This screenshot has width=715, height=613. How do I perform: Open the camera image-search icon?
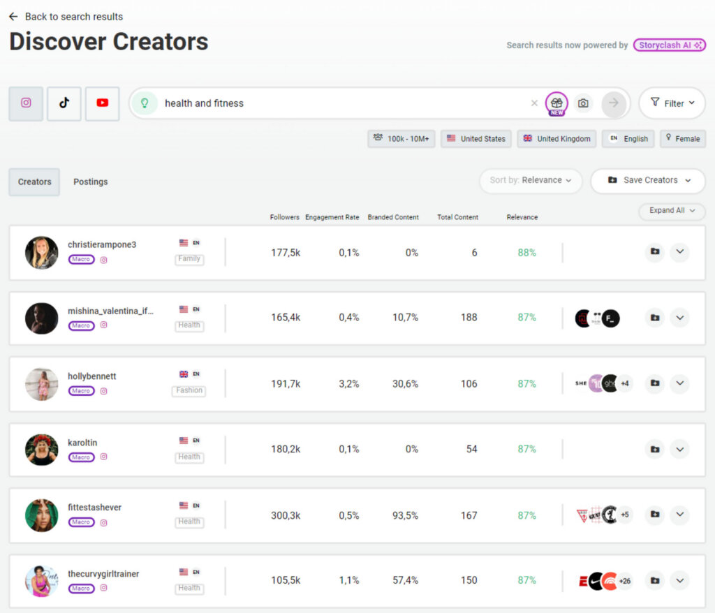pos(584,103)
